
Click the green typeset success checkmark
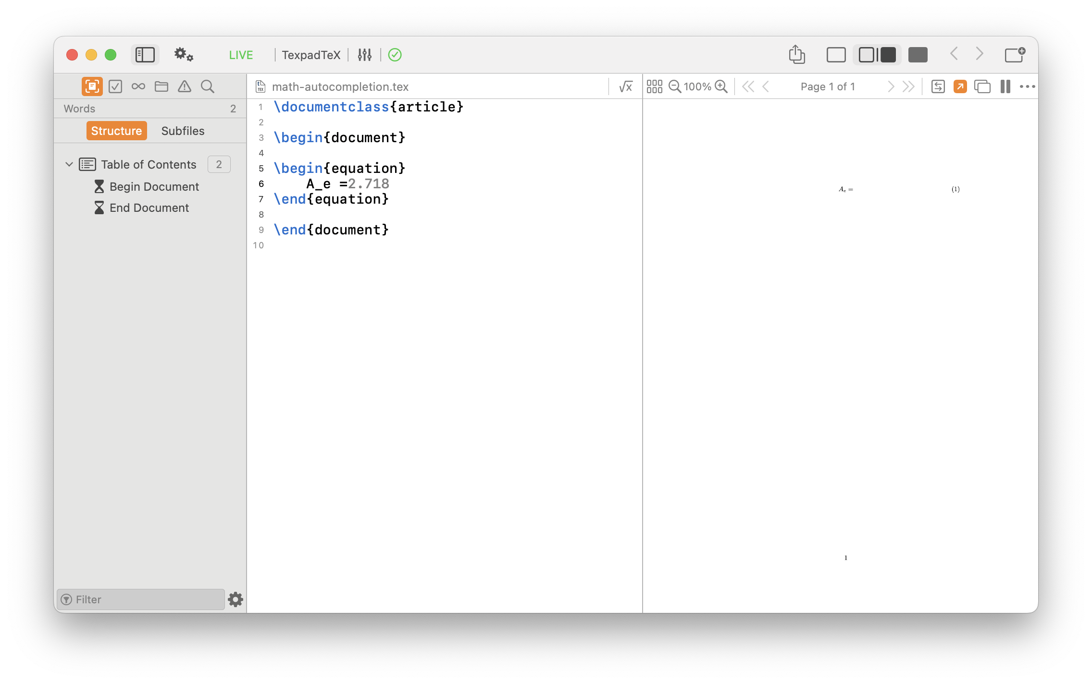tap(395, 55)
